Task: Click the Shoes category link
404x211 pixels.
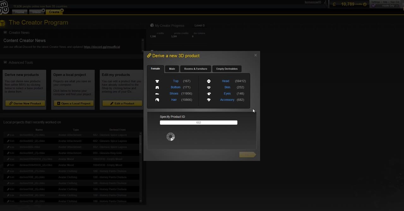Action: click(x=174, y=94)
